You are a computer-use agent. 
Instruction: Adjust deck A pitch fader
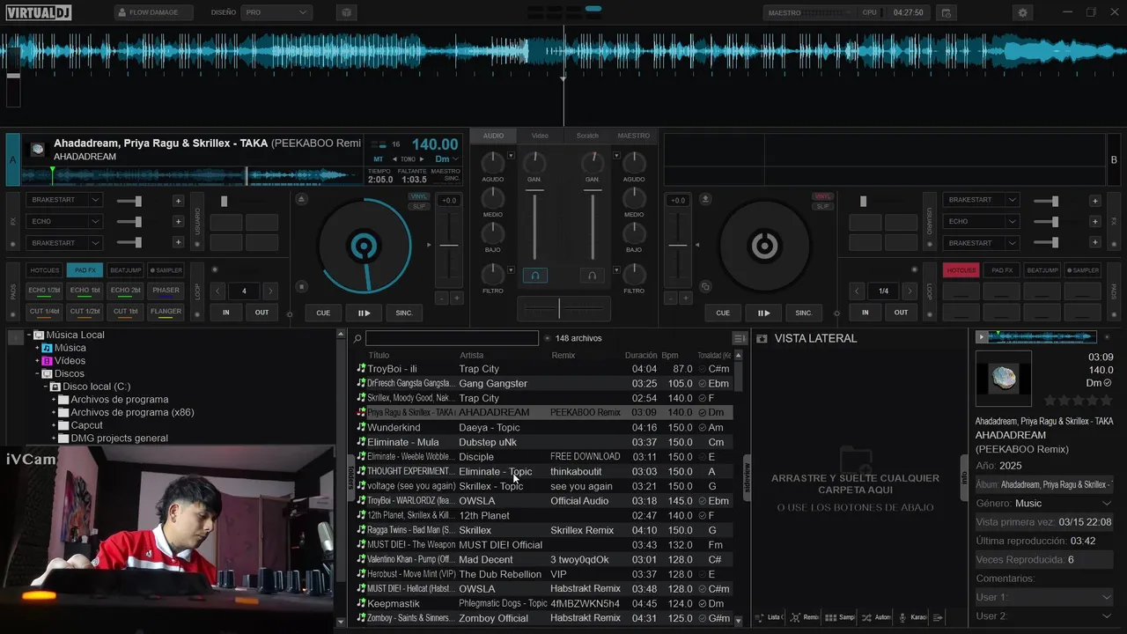click(449, 246)
